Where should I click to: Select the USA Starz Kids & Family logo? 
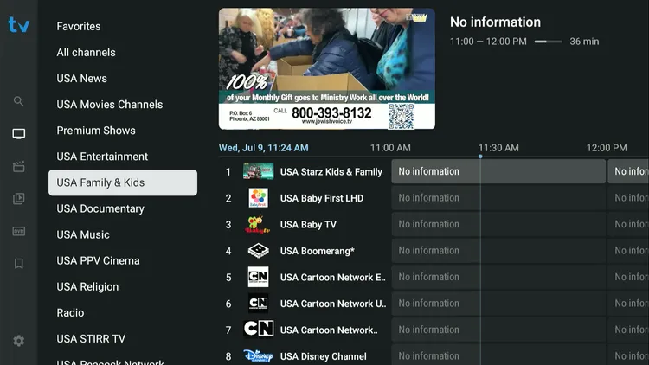pyautogui.click(x=258, y=171)
